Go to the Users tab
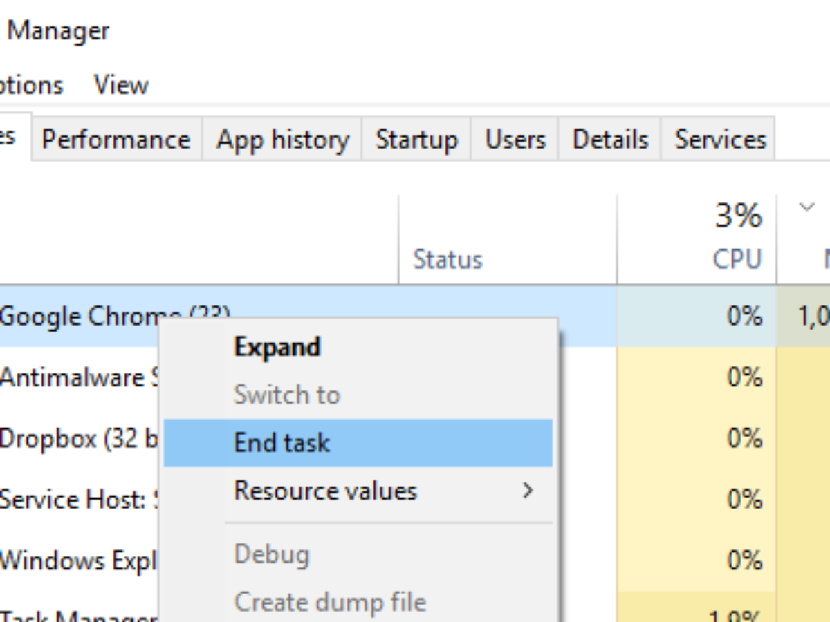The image size is (830, 622). (x=515, y=139)
